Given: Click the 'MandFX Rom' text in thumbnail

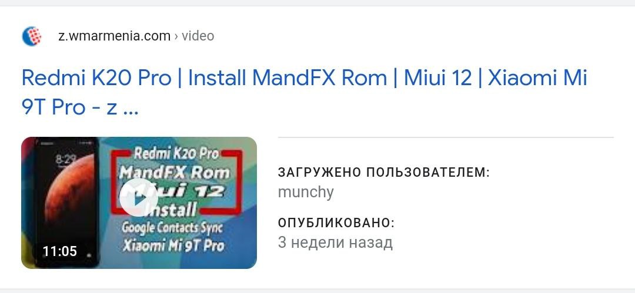Looking at the screenshot, I should (175, 173).
